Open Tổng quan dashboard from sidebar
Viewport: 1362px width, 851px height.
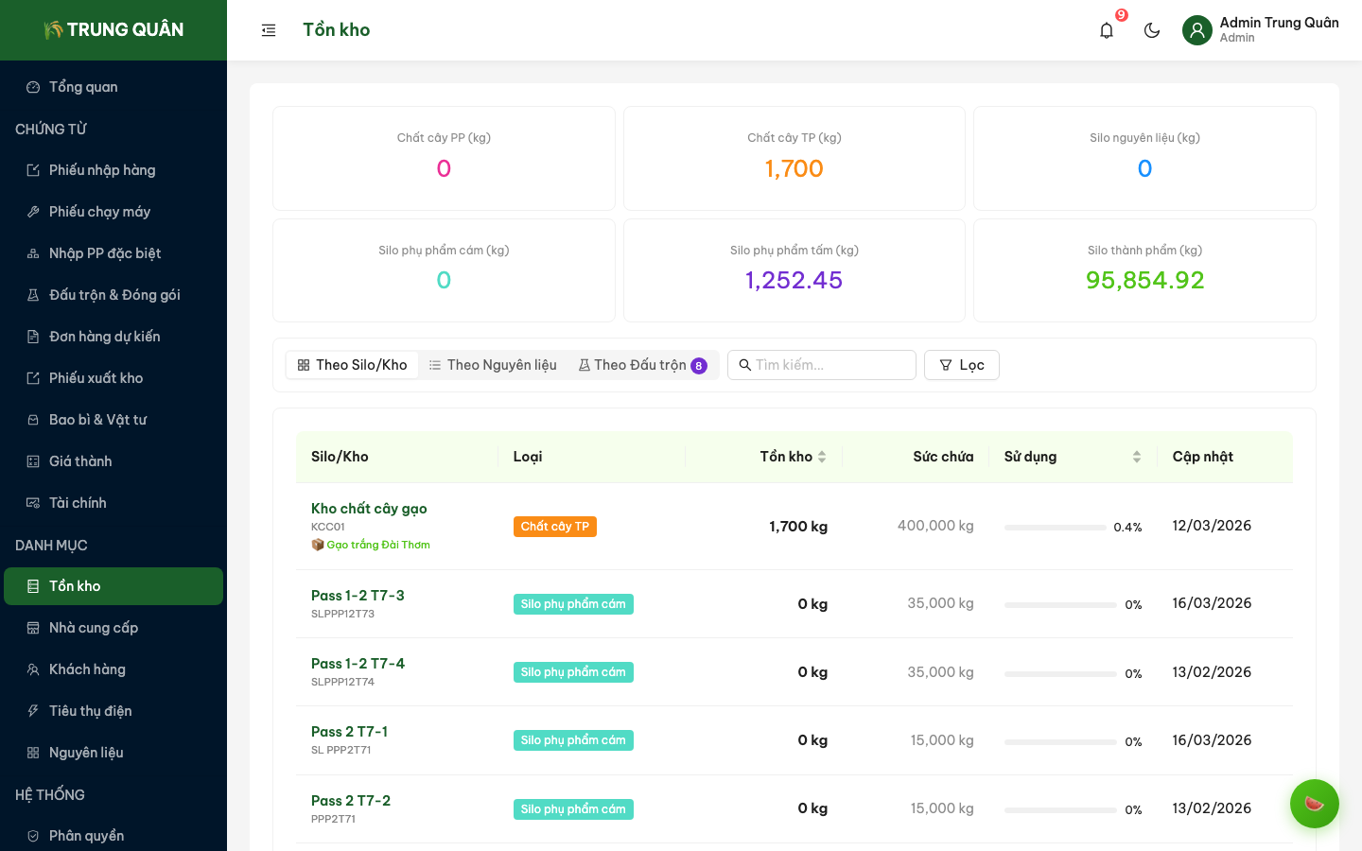click(x=83, y=87)
